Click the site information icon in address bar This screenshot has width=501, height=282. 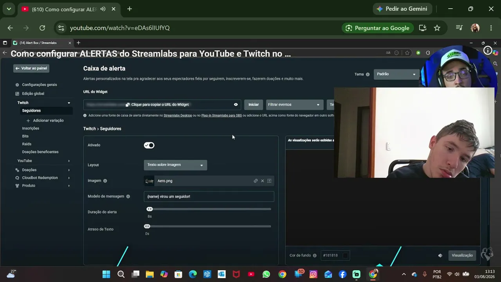(61, 28)
